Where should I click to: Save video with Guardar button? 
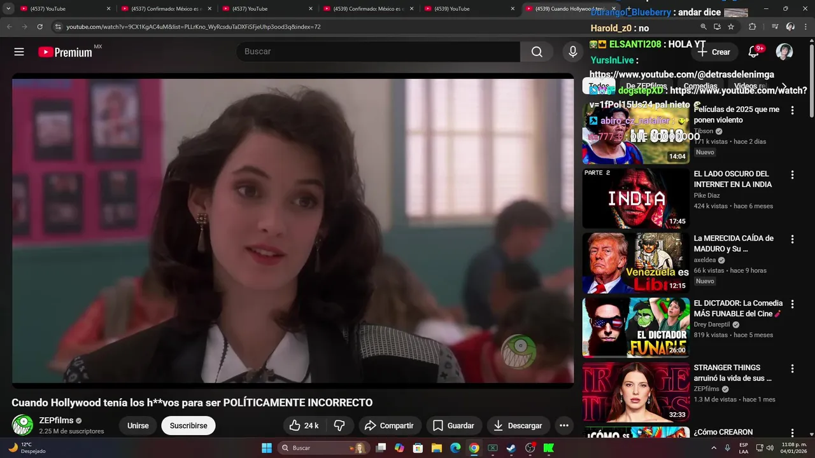coord(453,426)
